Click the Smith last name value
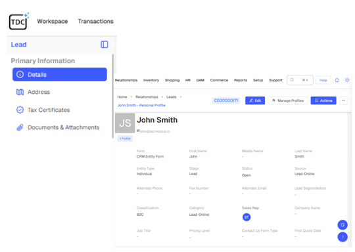 point(299,156)
